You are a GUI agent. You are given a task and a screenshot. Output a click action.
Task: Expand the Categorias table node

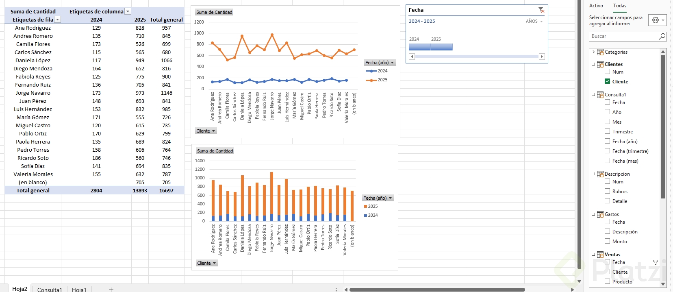593,52
